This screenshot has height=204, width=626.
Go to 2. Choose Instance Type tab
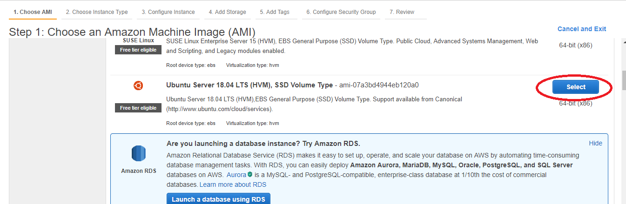pos(97,12)
